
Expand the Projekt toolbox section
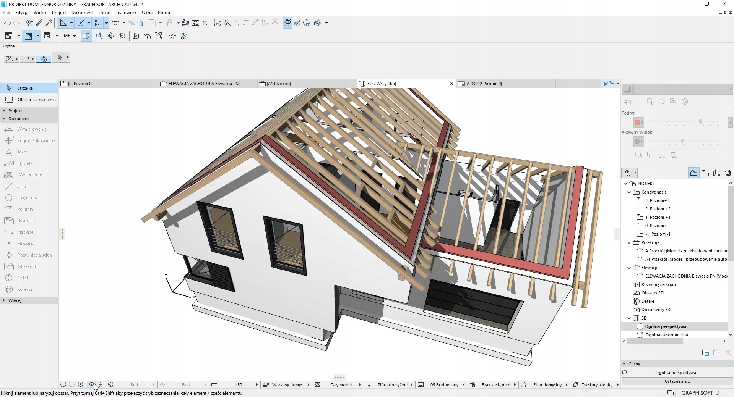click(x=15, y=111)
